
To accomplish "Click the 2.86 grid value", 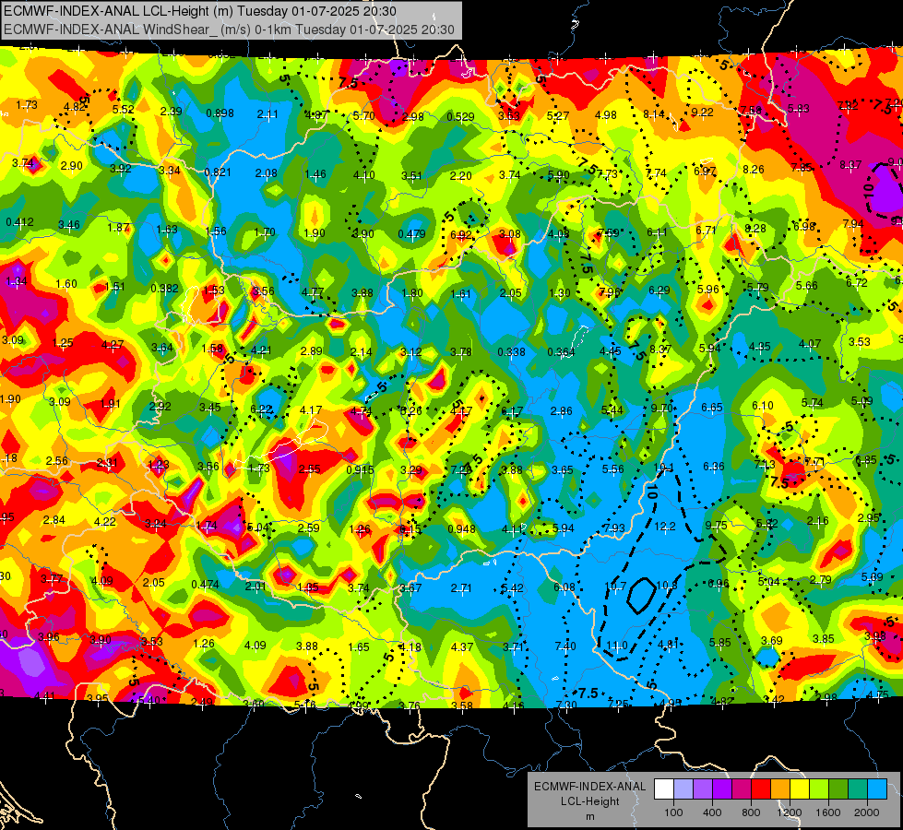I will pos(562,410).
